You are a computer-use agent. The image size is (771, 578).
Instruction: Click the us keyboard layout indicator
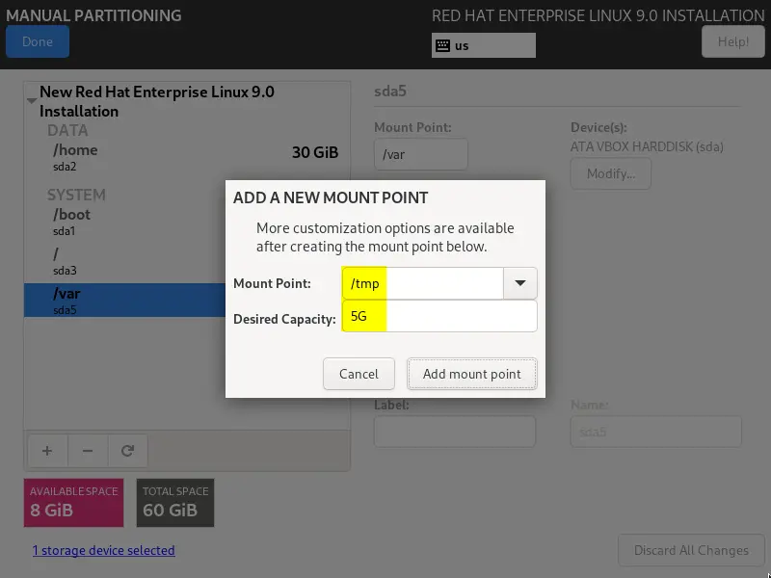[484, 45]
